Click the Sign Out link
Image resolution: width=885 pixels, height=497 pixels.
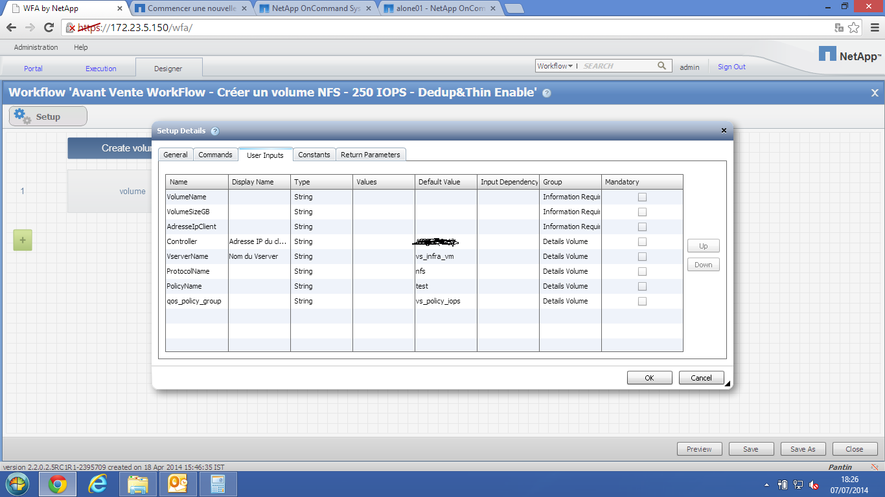(731, 67)
